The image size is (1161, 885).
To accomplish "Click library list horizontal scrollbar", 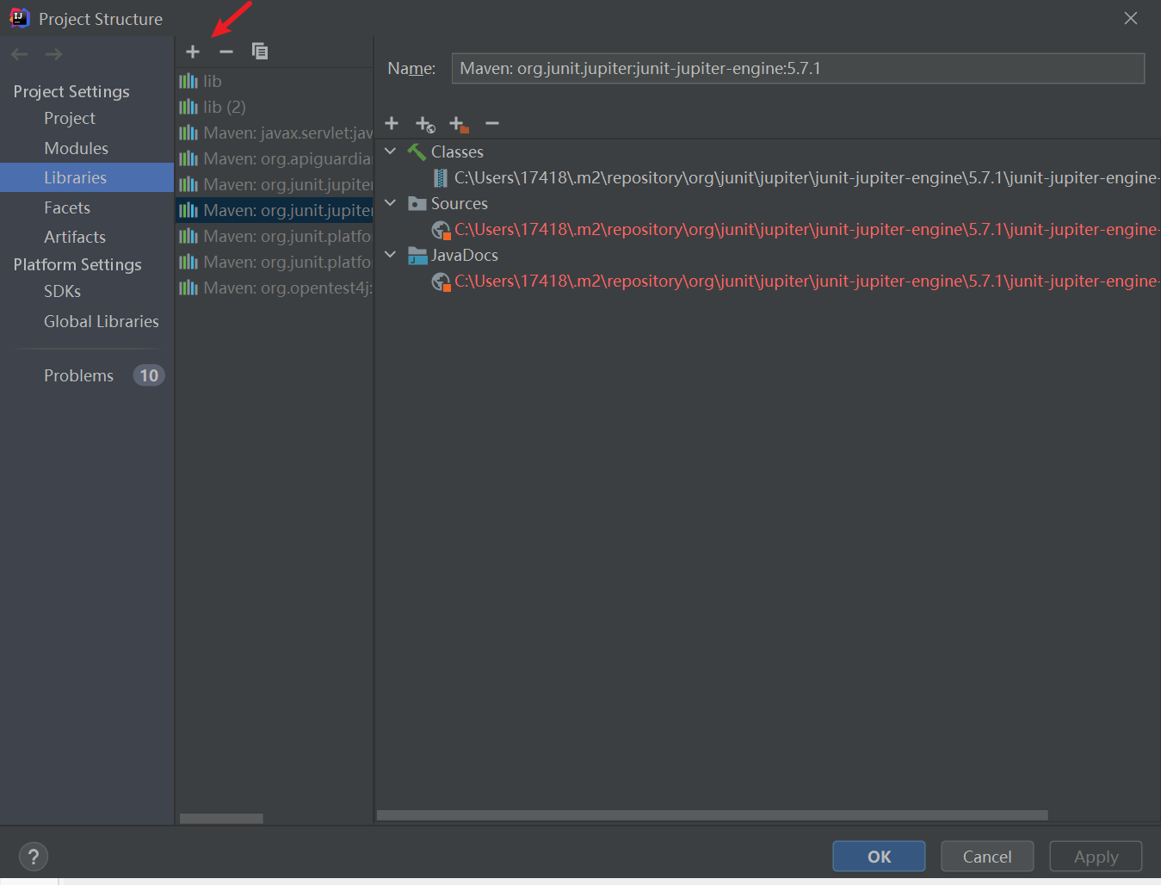I will tap(221, 819).
